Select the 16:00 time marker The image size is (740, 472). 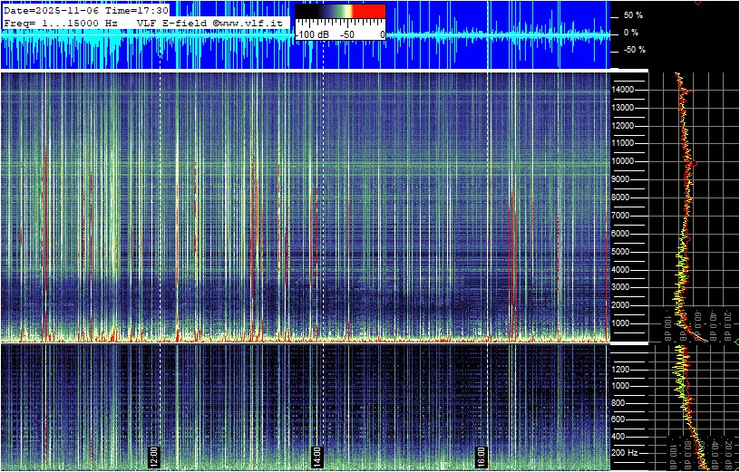tap(481, 454)
